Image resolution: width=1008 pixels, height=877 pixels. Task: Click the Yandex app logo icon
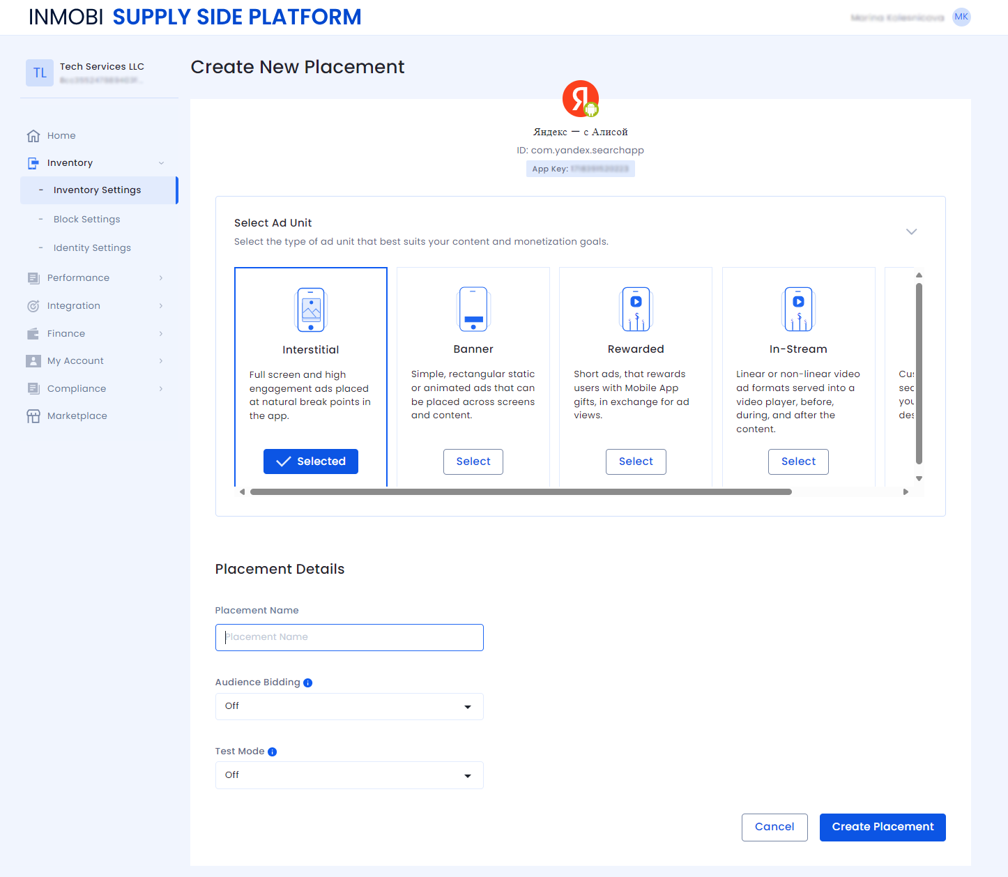[580, 99]
